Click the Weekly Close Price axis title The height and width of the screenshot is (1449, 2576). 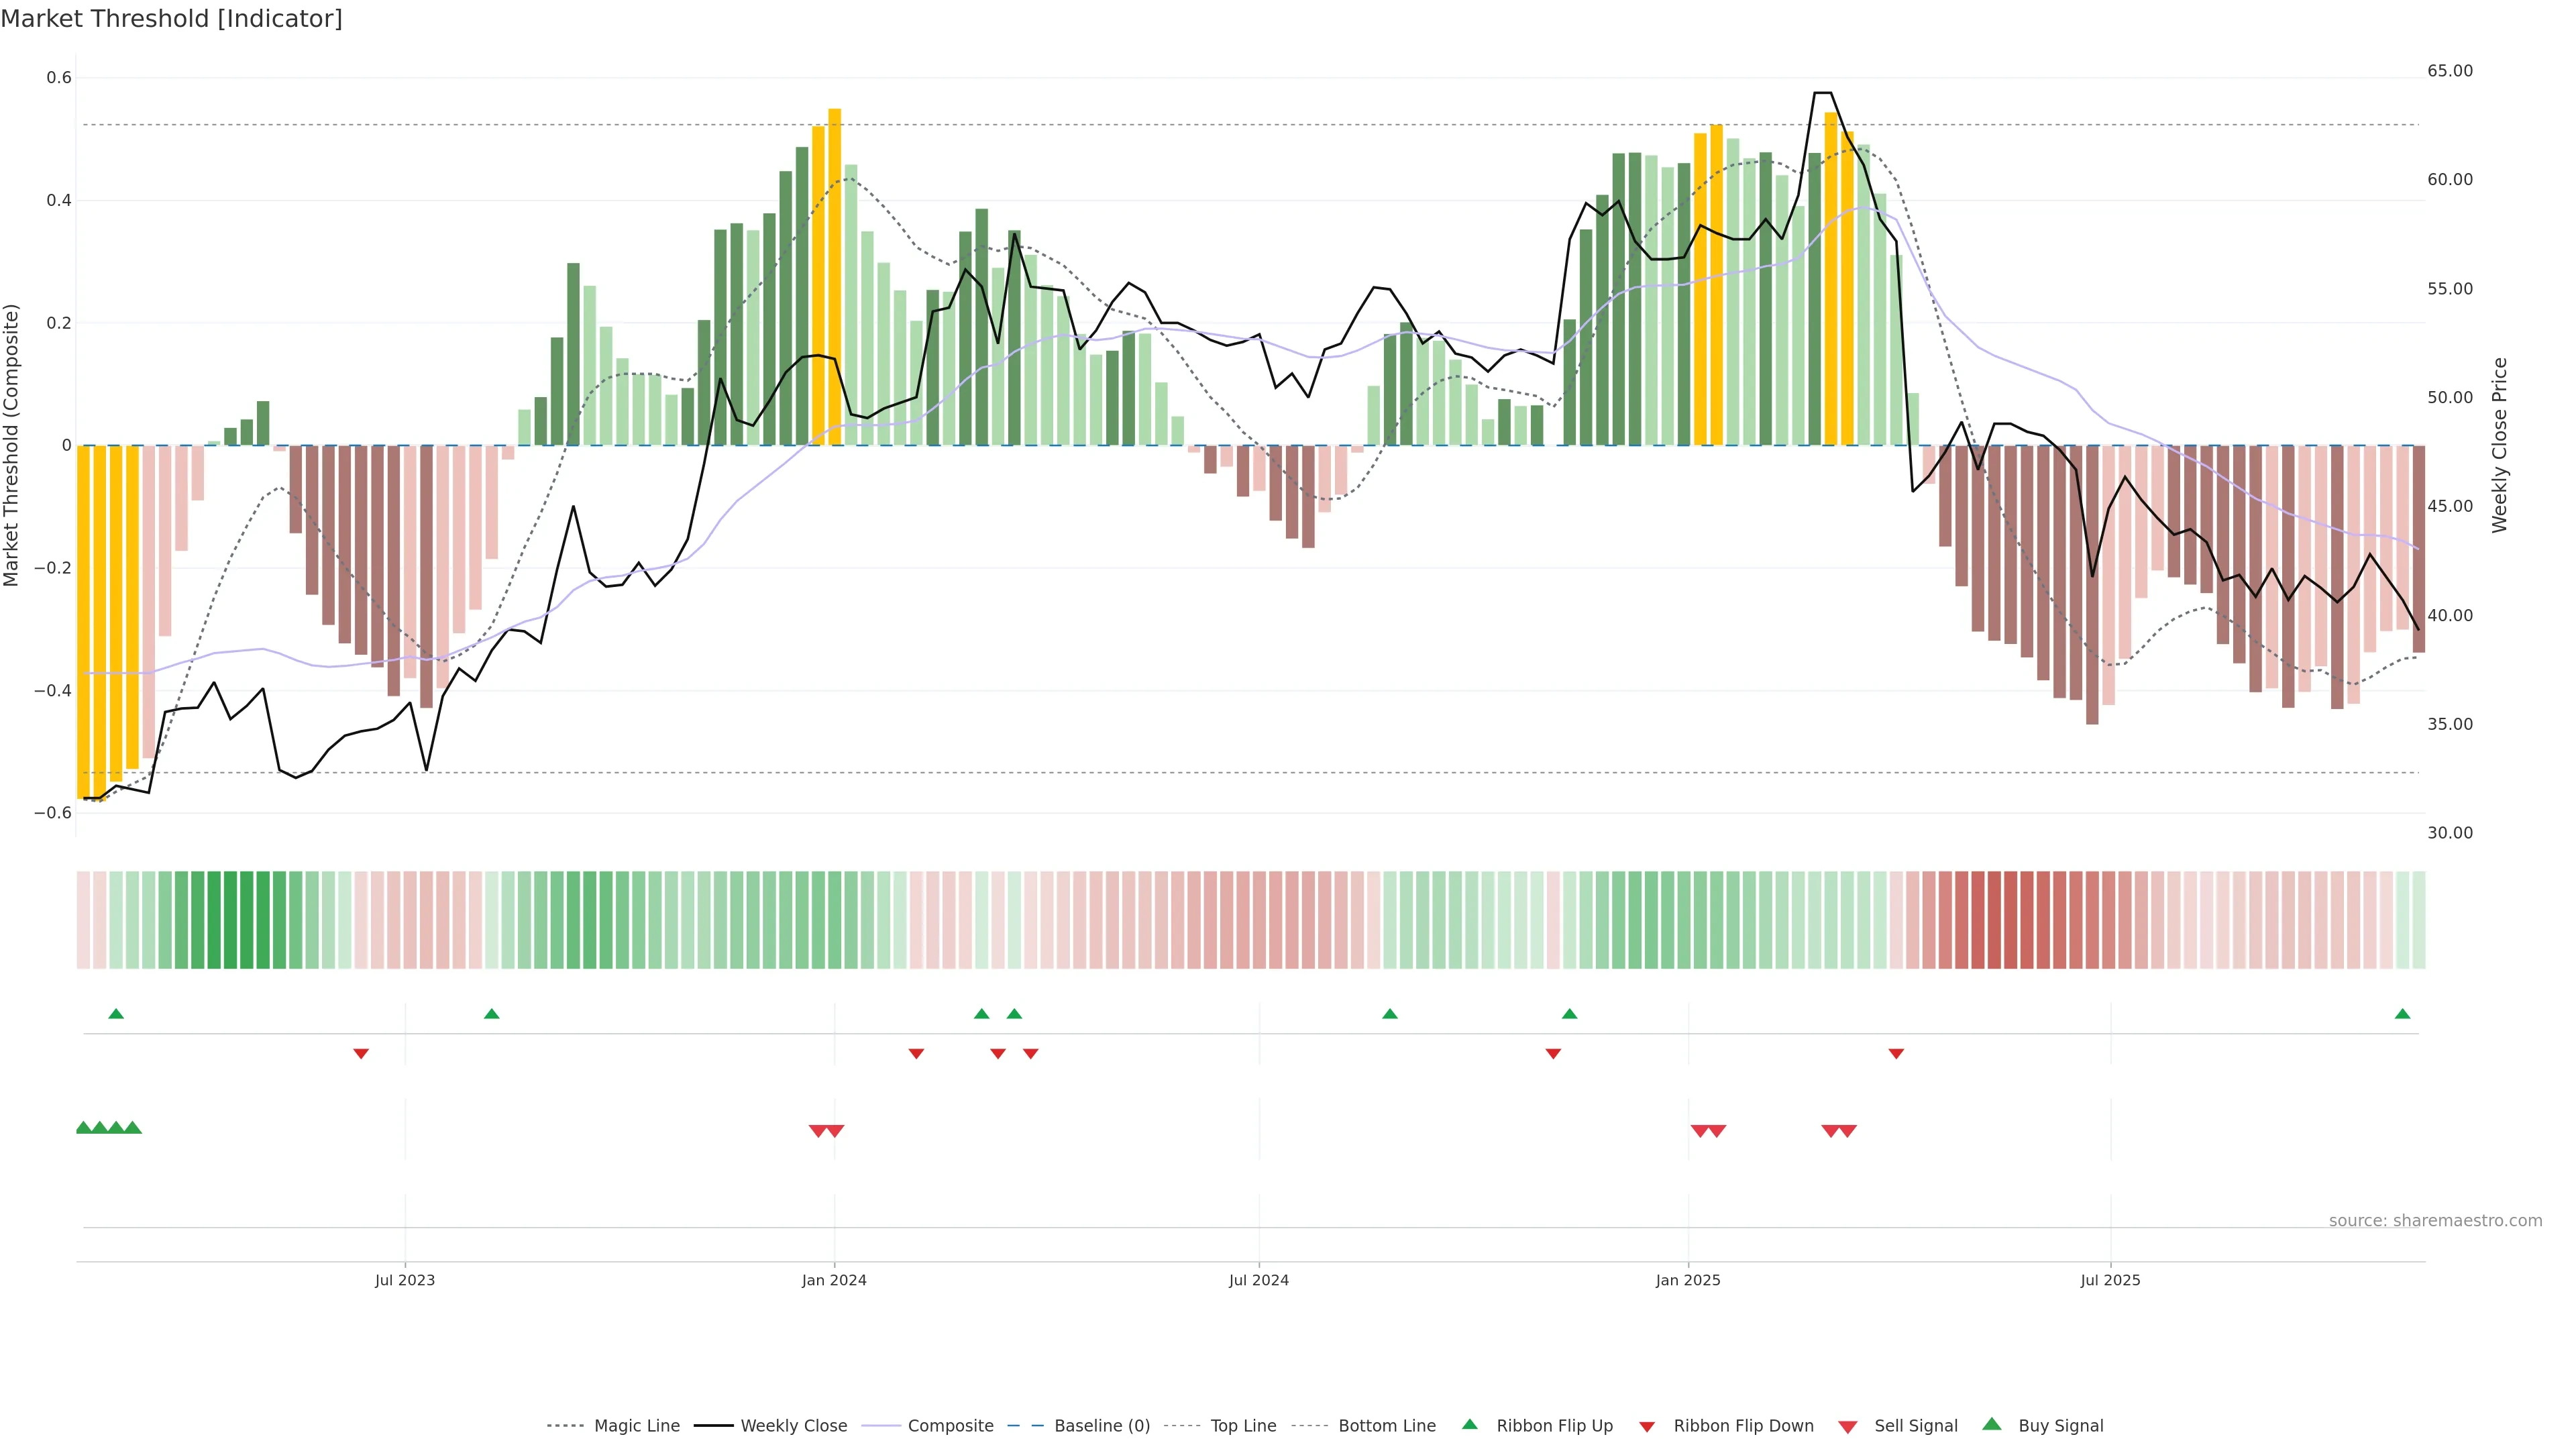click(2500, 445)
